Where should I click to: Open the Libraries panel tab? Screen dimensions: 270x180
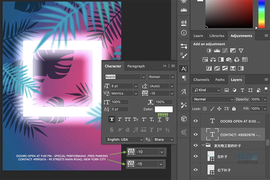tap(217, 36)
